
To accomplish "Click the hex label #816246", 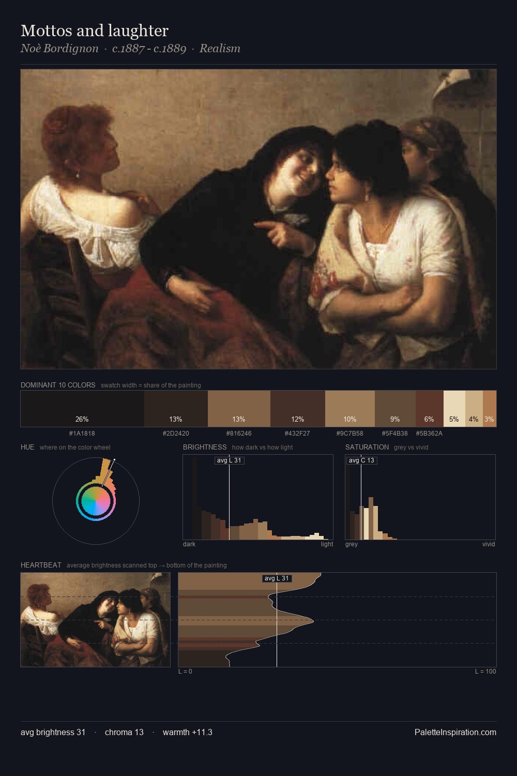I will coord(239,434).
